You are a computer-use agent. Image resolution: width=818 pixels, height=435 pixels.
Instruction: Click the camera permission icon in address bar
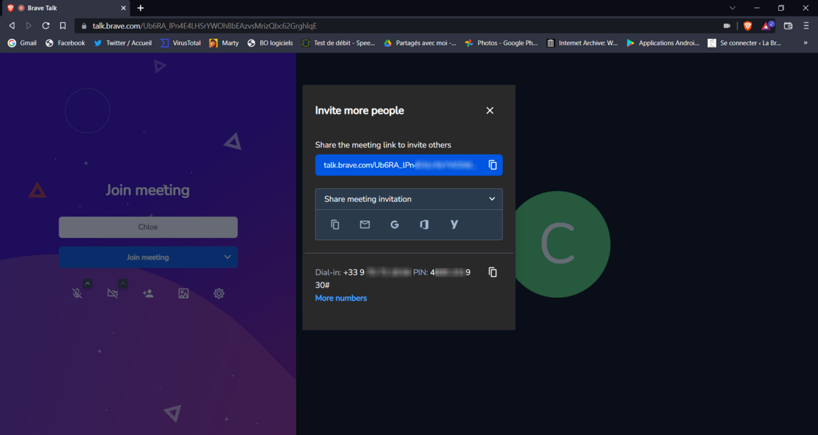pos(727,26)
